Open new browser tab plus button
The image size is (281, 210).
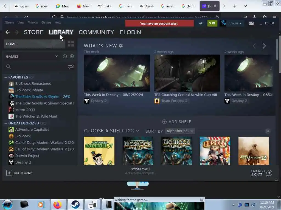(x=234, y=6)
